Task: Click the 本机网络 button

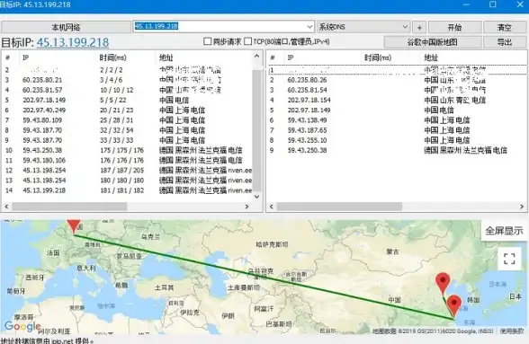Action: pyautogui.click(x=66, y=27)
